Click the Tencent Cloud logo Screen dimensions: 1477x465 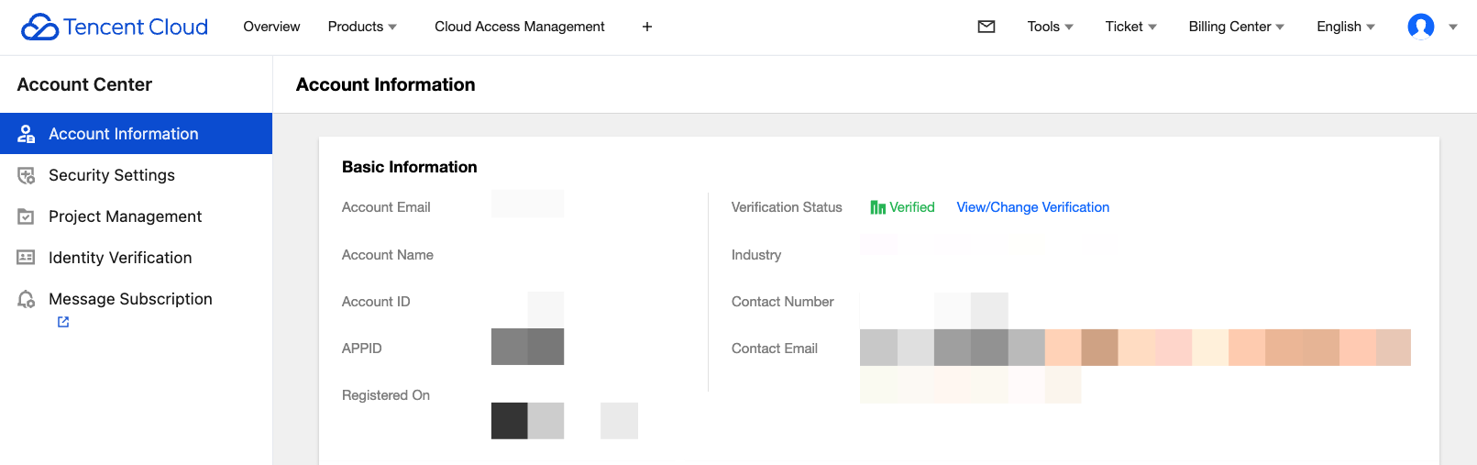click(x=115, y=27)
